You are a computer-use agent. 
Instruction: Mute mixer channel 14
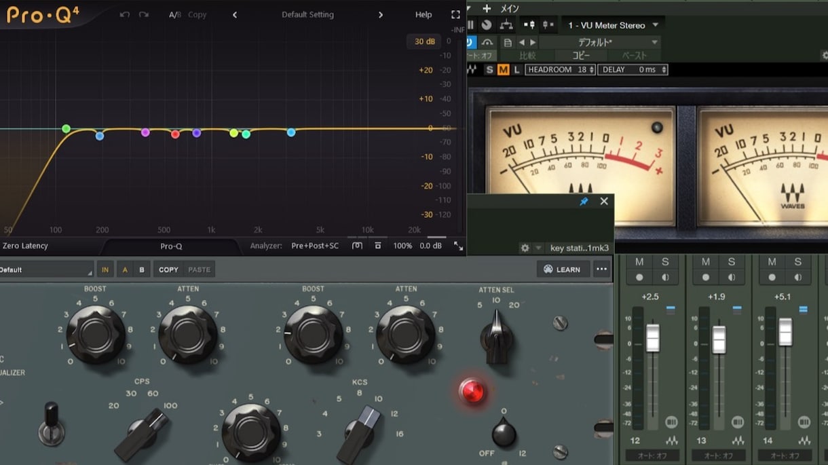(x=772, y=262)
